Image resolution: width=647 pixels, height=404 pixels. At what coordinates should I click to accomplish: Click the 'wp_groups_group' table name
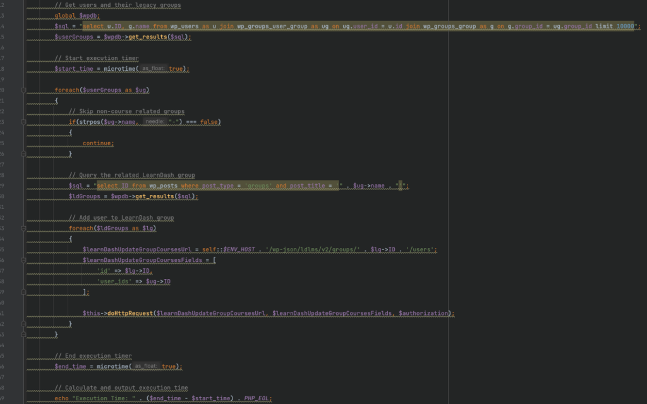click(x=449, y=27)
